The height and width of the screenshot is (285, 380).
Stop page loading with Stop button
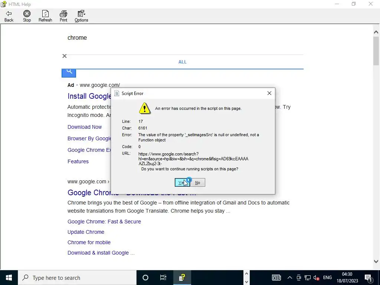coord(27,16)
